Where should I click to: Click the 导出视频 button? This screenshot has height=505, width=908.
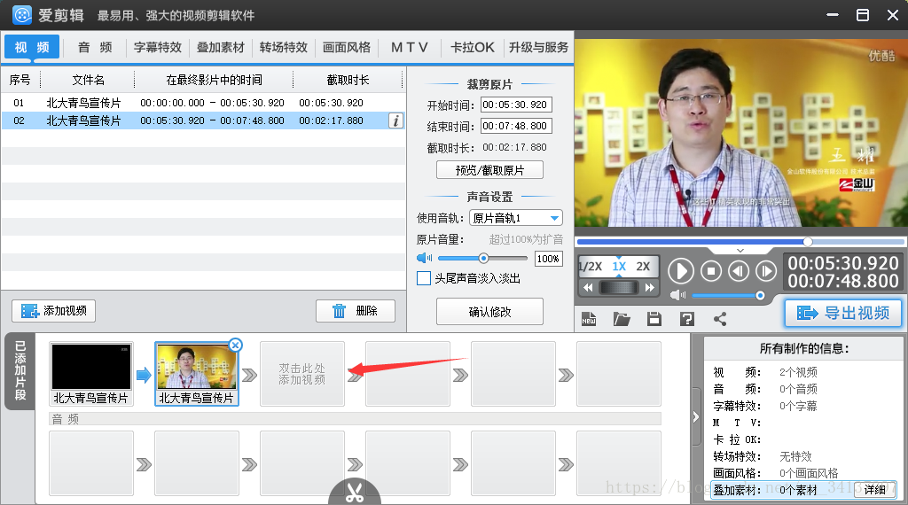843,313
